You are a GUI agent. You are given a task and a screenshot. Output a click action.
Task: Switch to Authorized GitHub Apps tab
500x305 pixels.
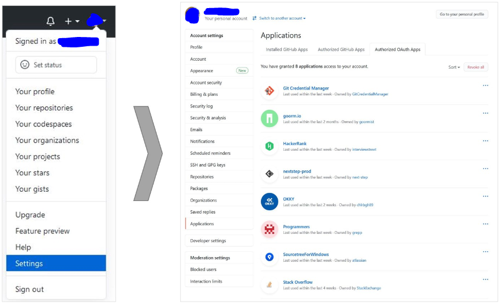click(x=341, y=50)
